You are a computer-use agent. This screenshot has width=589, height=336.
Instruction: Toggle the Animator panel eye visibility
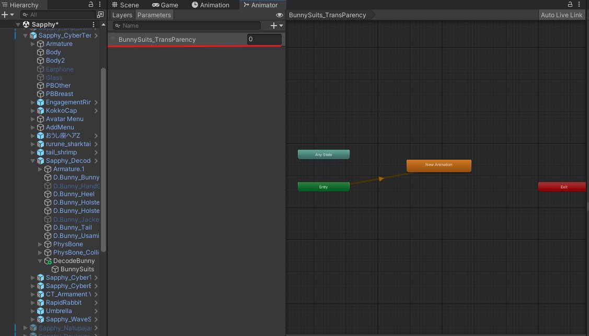coord(279,15)
